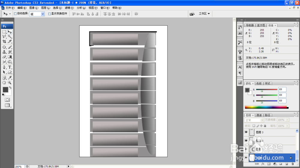
Task: Open 不透明度 opacity slider arrow
Action: (x=287, y=120)
